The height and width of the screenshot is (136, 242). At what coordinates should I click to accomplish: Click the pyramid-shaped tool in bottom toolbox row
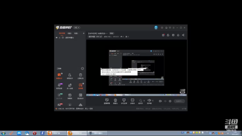click(x=80, y=105)
